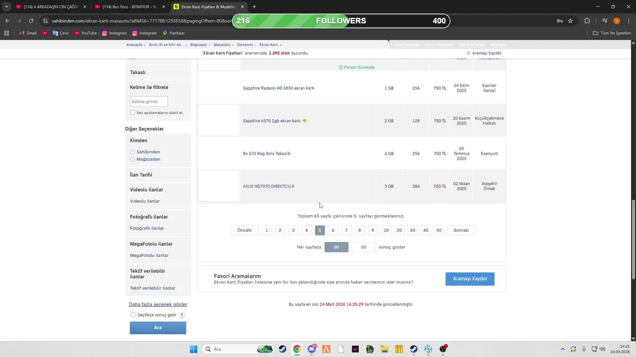Go to results page 4

[x=307, y=230]
